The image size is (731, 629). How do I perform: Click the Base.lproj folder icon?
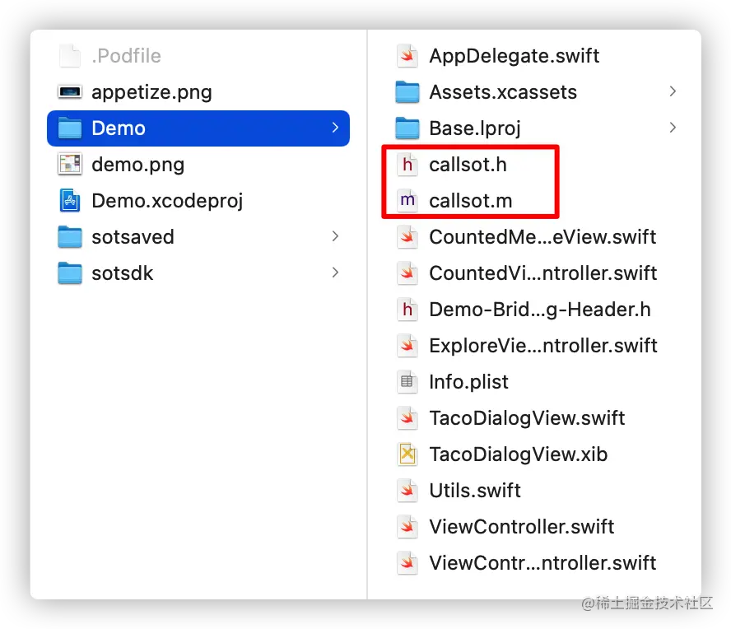[x=407, y=128]
